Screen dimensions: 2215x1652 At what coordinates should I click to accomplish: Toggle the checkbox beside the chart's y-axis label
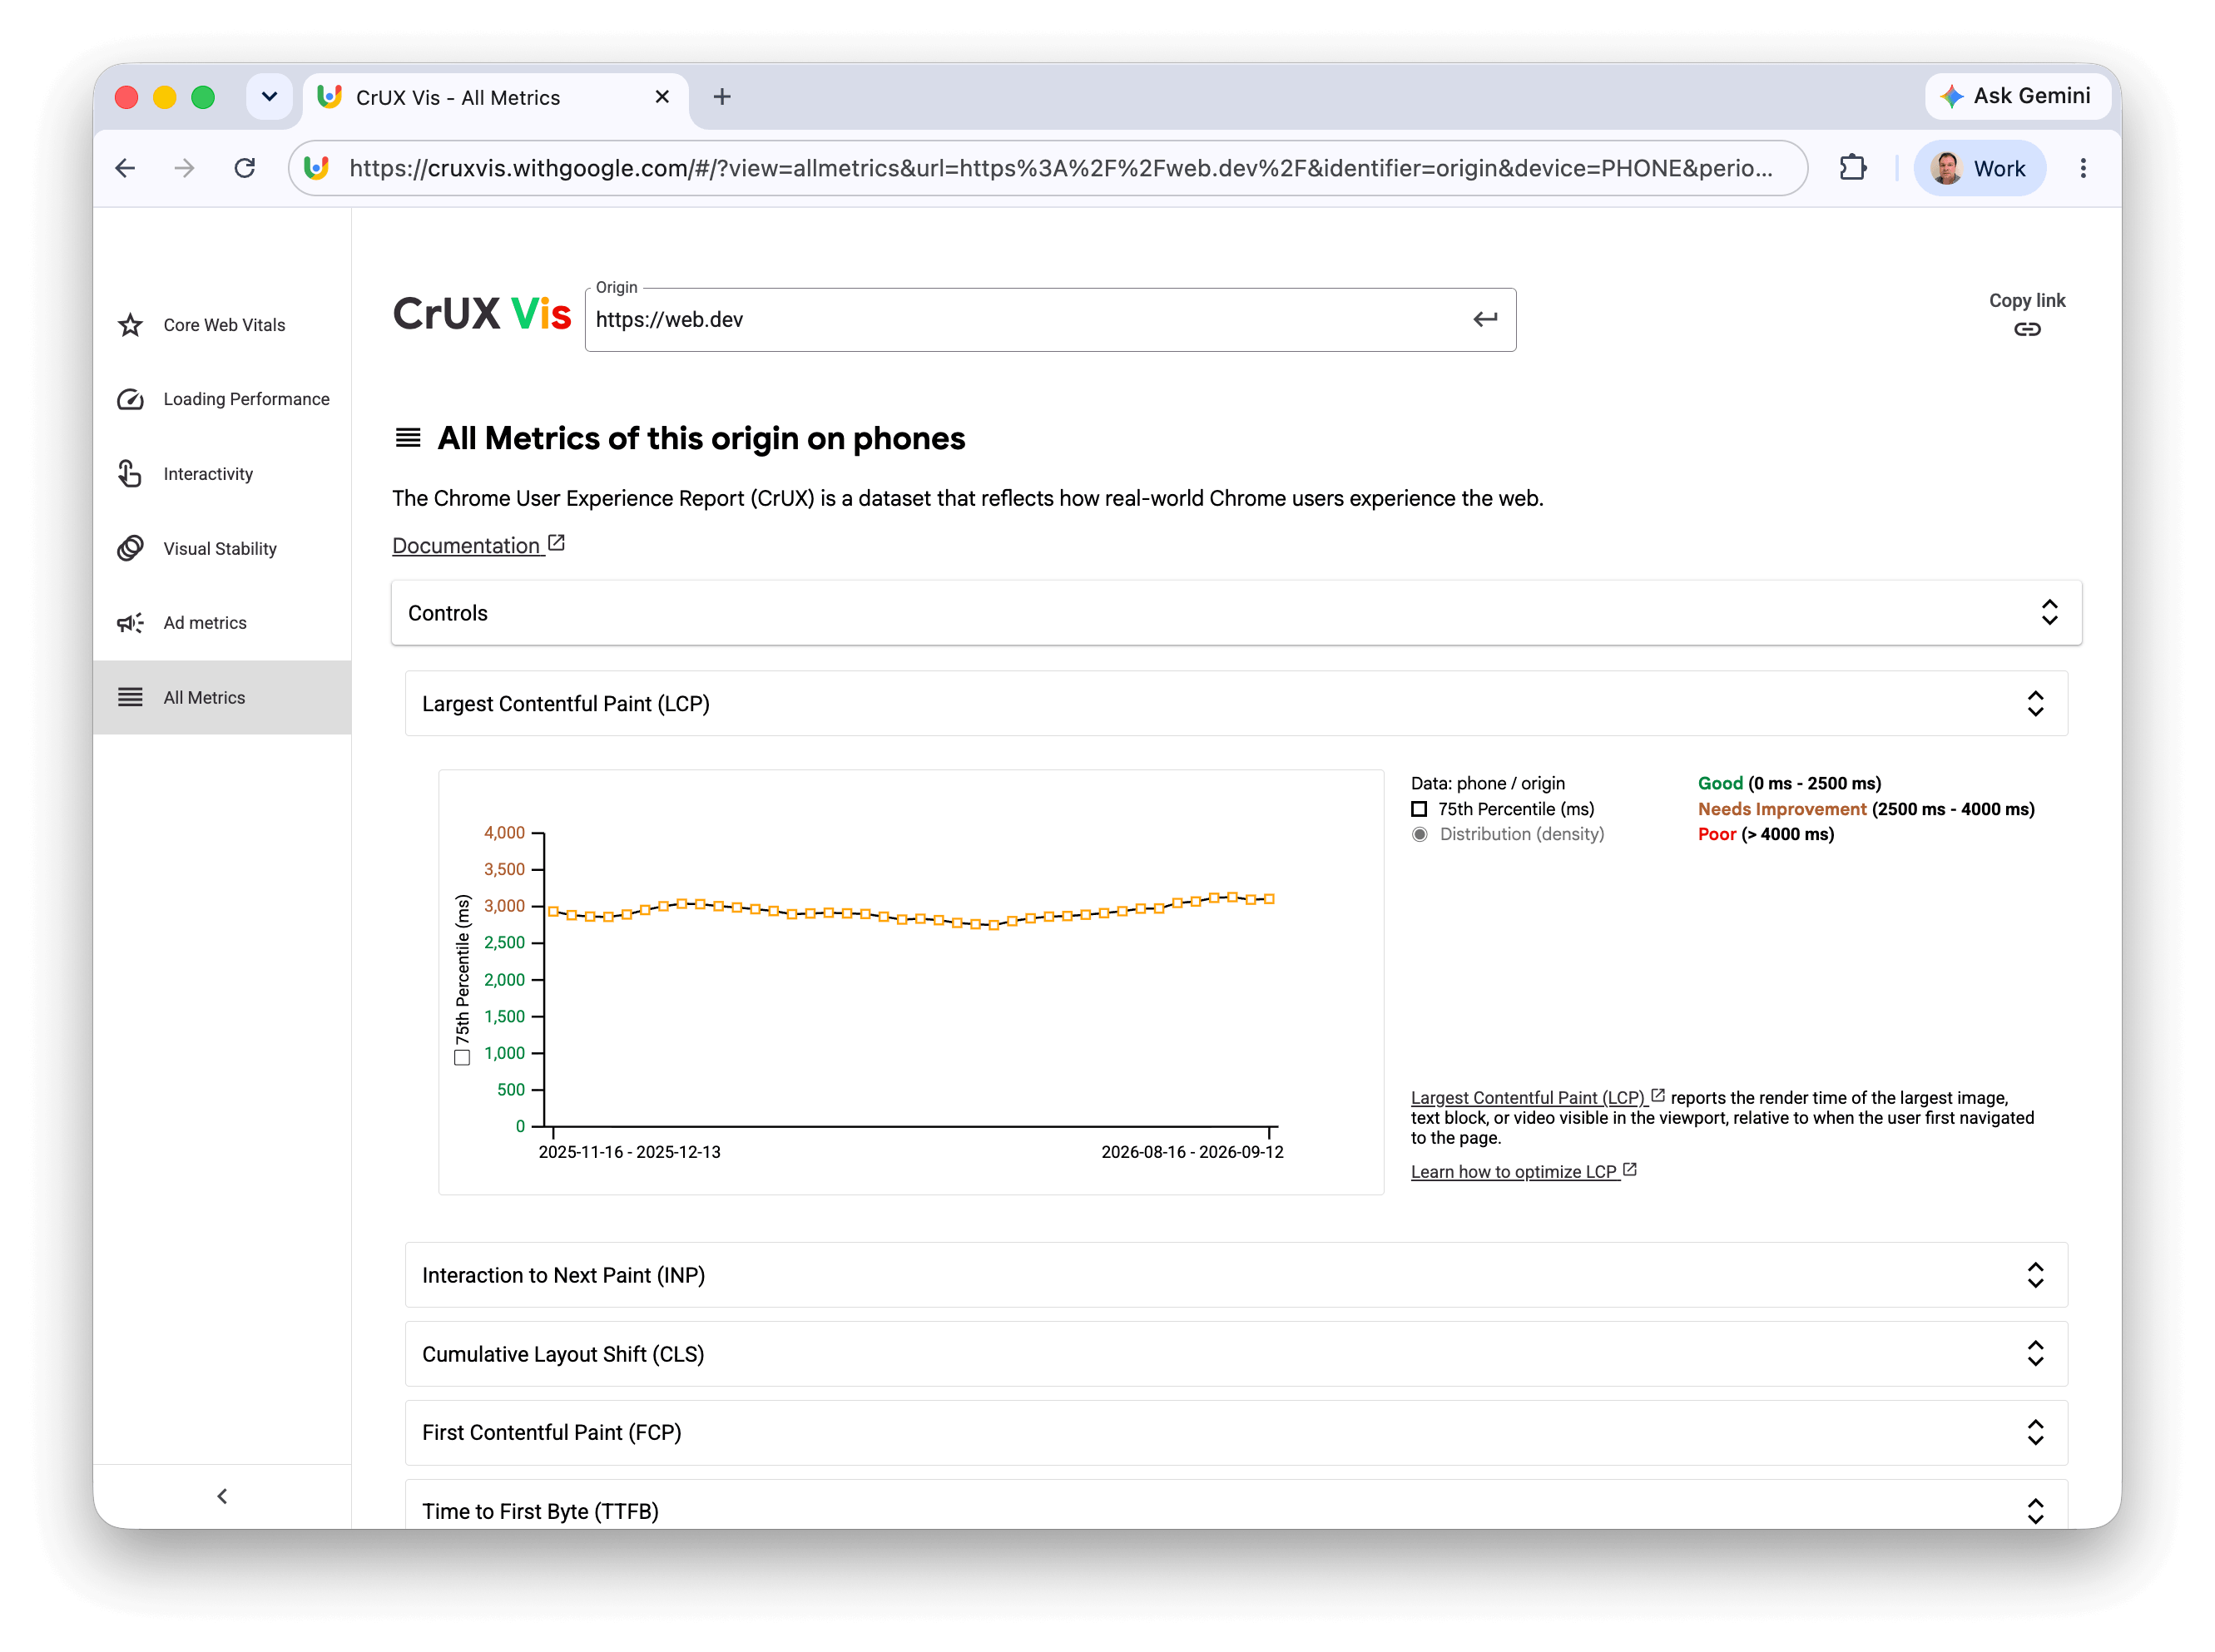[x=461, y=1057]
